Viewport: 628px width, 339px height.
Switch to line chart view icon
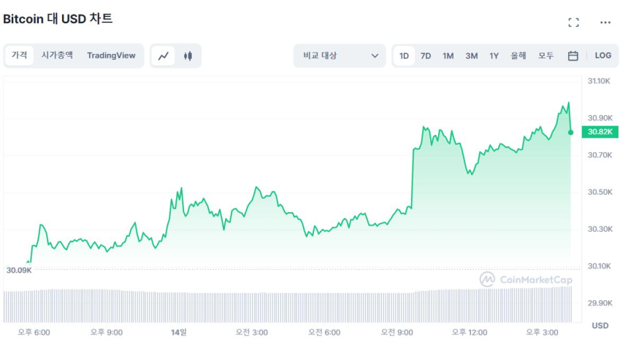pyautogui.click(x=164, y=55)
